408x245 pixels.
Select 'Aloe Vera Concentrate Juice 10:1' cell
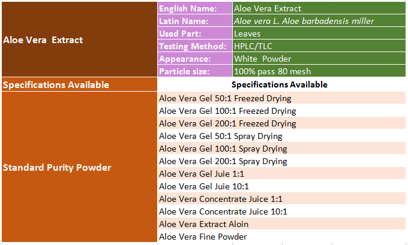coord(280,211)
